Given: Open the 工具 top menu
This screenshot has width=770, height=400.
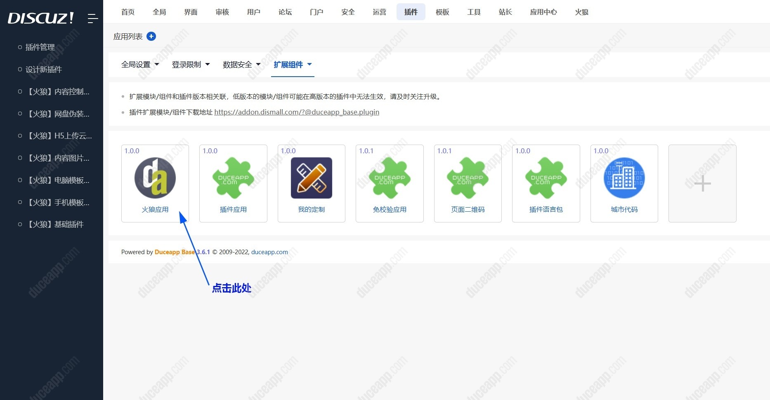Looking at the screenshot, I should click(474, 12).
